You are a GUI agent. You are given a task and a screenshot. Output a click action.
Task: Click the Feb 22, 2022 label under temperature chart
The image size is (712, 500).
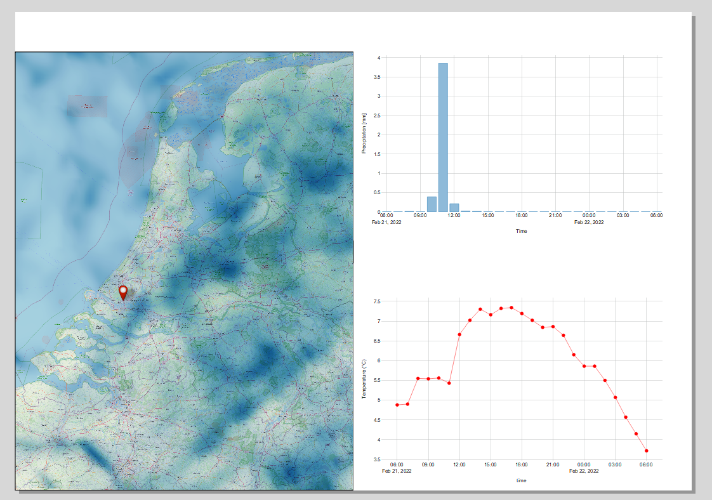click(583, 472)
